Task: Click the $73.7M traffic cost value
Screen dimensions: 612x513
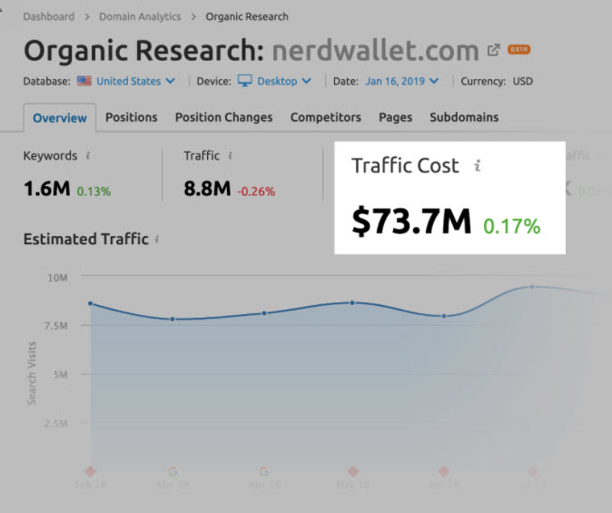Action: click(411, 221)
